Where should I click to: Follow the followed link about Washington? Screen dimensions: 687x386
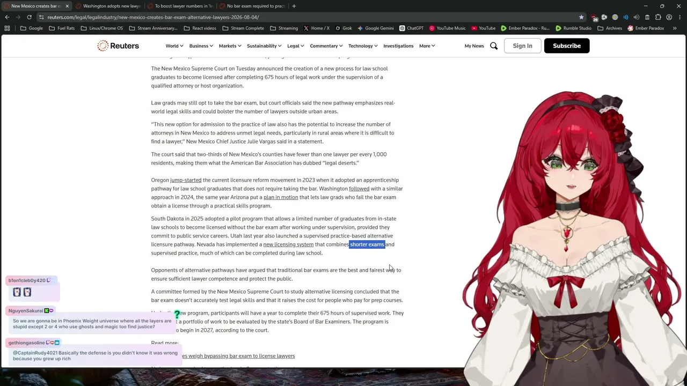point(359,189)
